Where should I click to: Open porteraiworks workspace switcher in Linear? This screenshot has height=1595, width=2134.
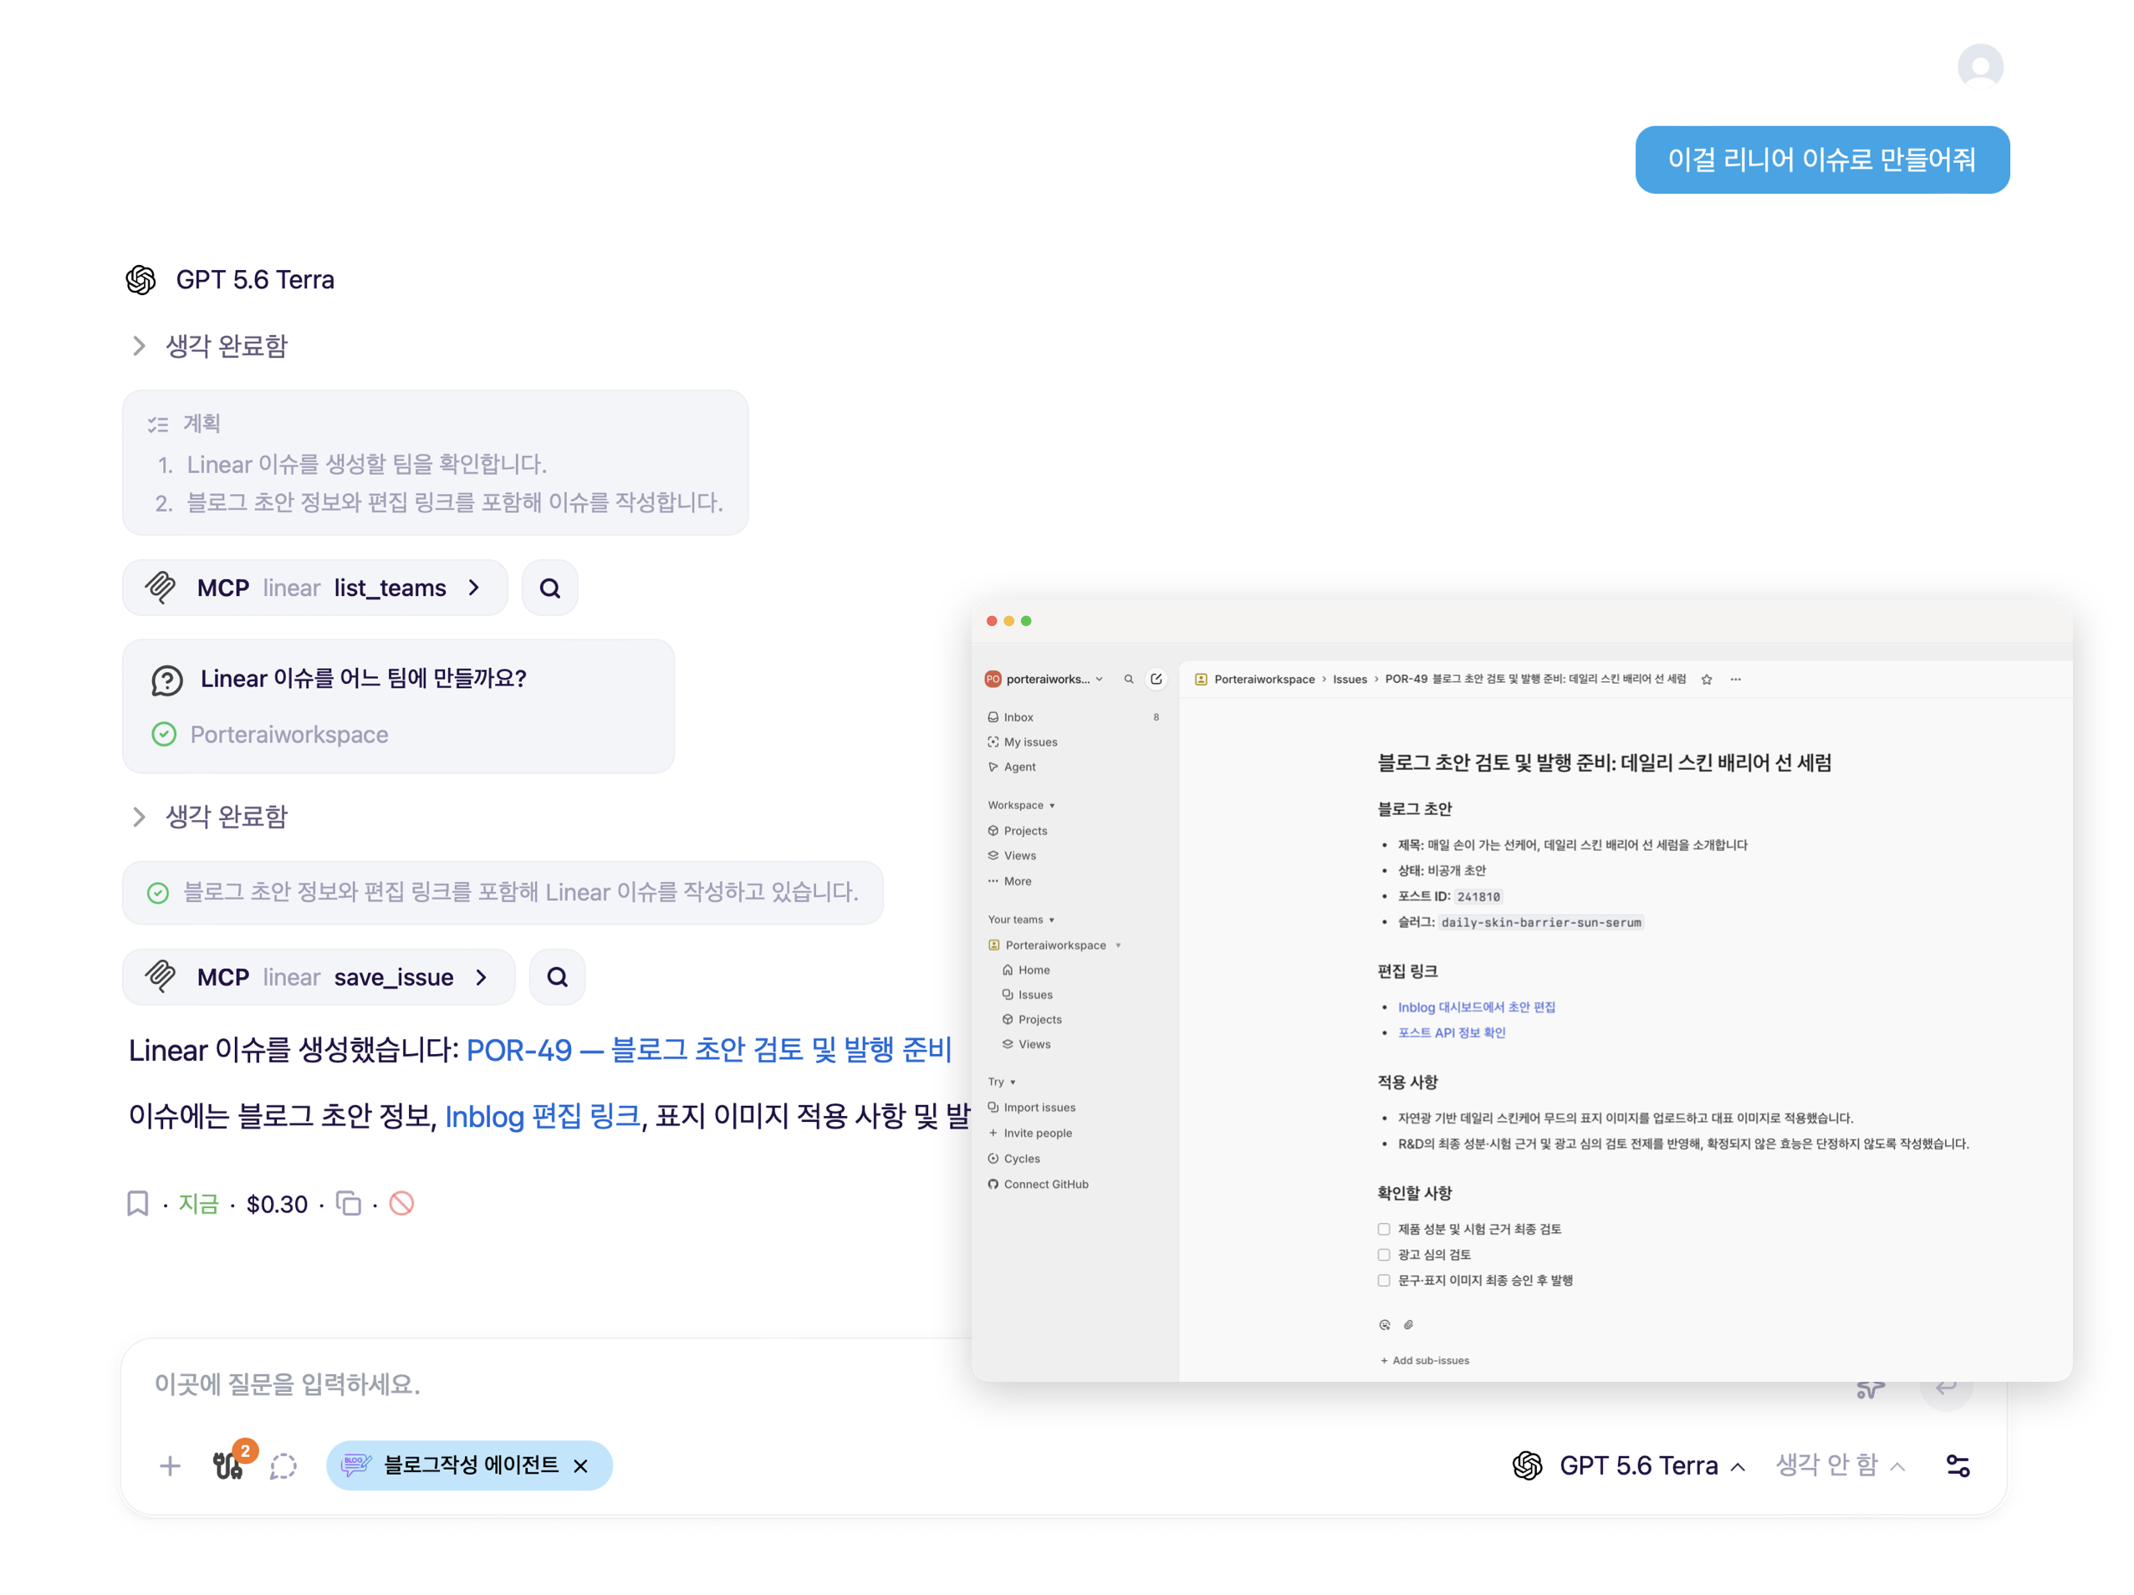point(1044,679)
